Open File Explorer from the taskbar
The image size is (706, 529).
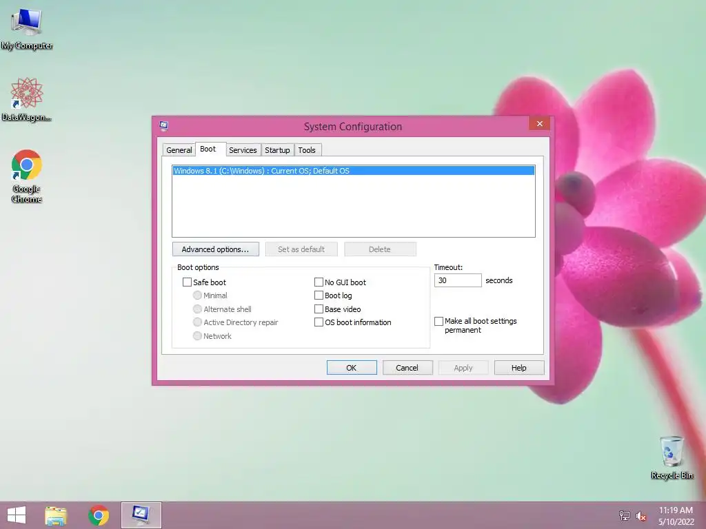coord(56,515)
